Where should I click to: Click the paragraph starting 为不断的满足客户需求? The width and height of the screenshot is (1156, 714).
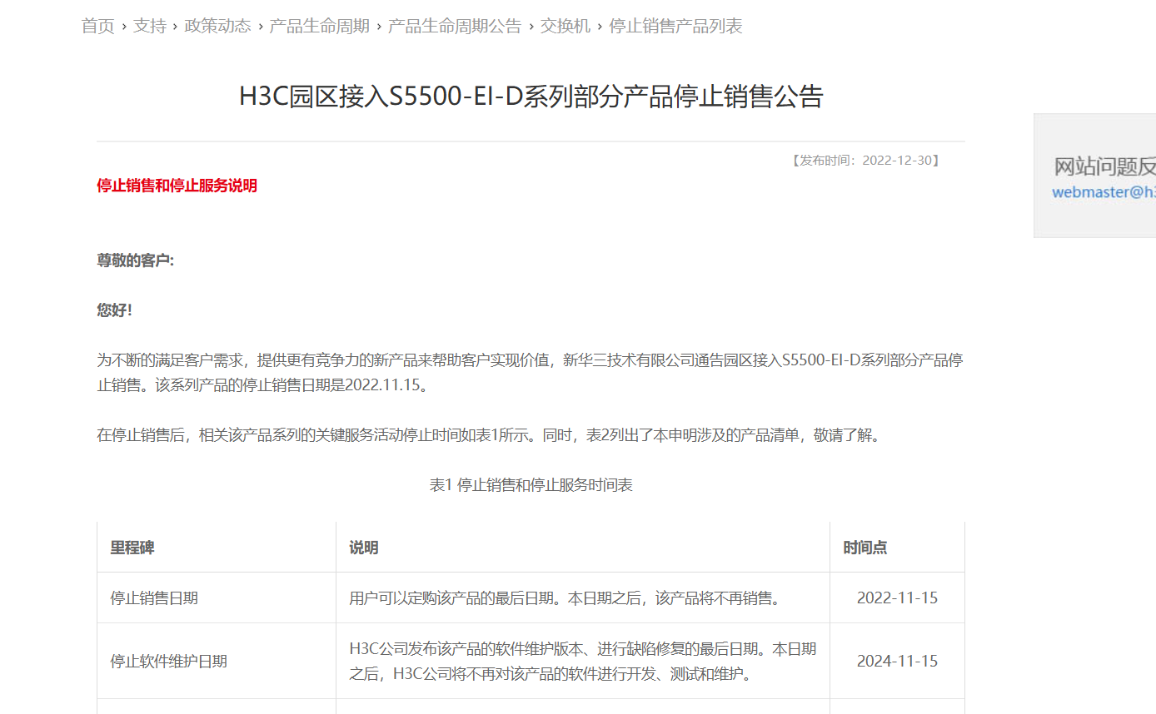coord(531,373)
